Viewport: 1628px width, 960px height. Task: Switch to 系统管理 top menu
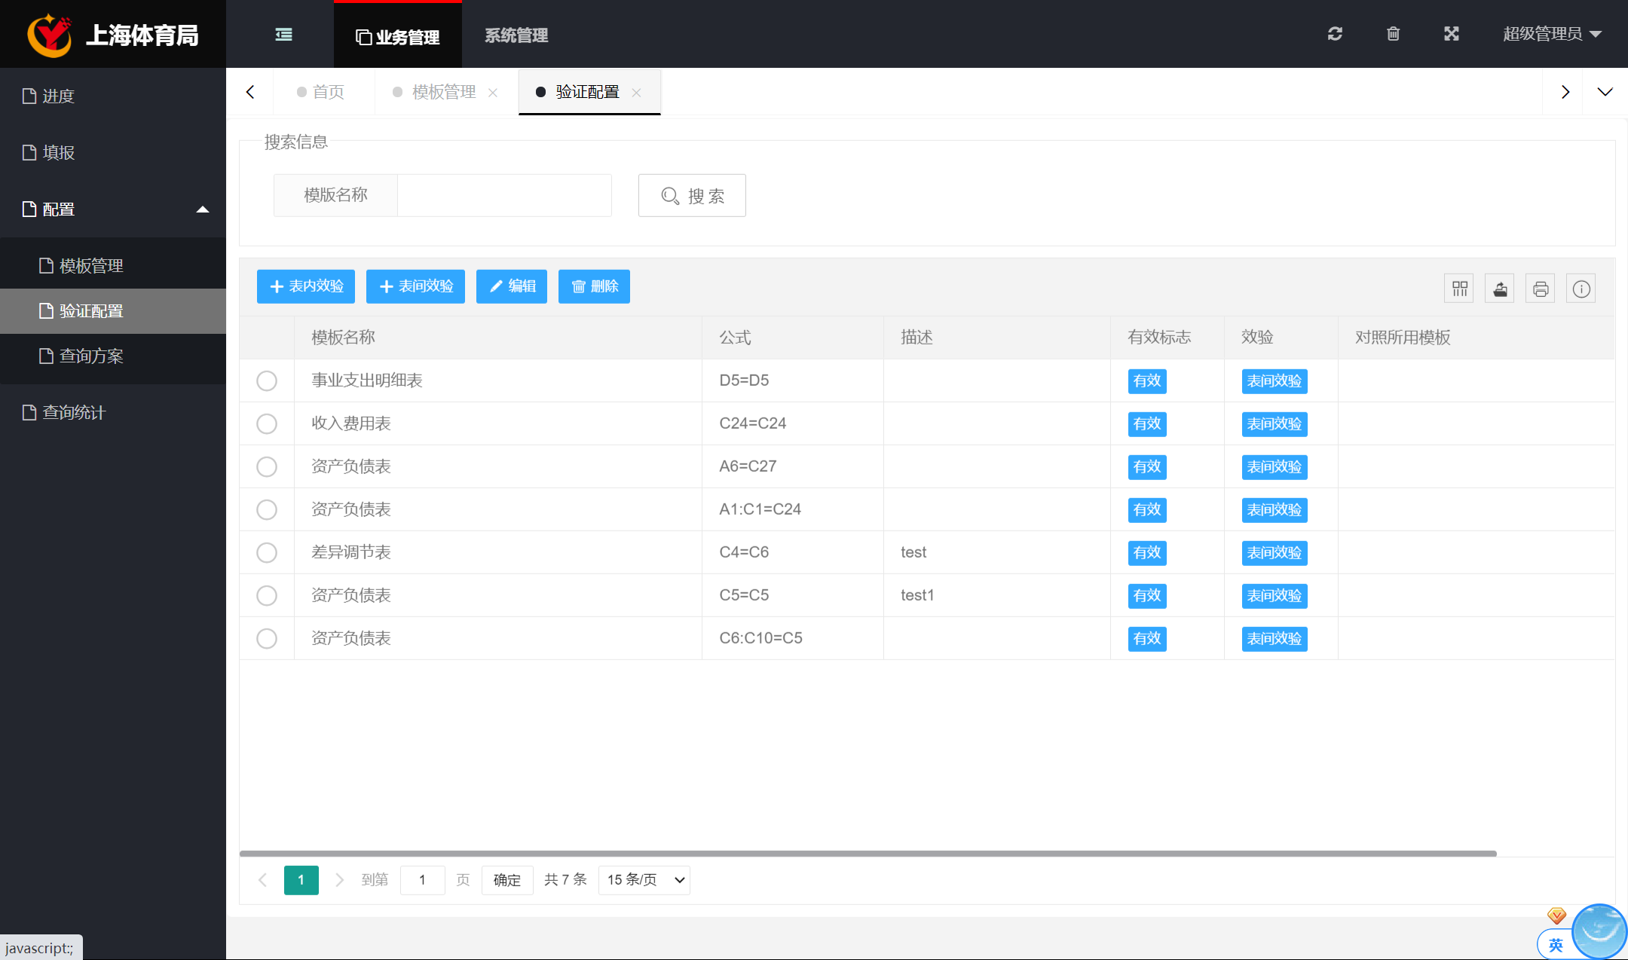[x=516, y=35]
